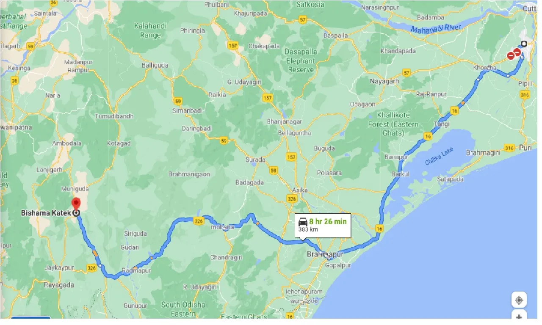Click the My Location target icon
The width and height of the screenshot is (542, 325).
tap(519, 300)
